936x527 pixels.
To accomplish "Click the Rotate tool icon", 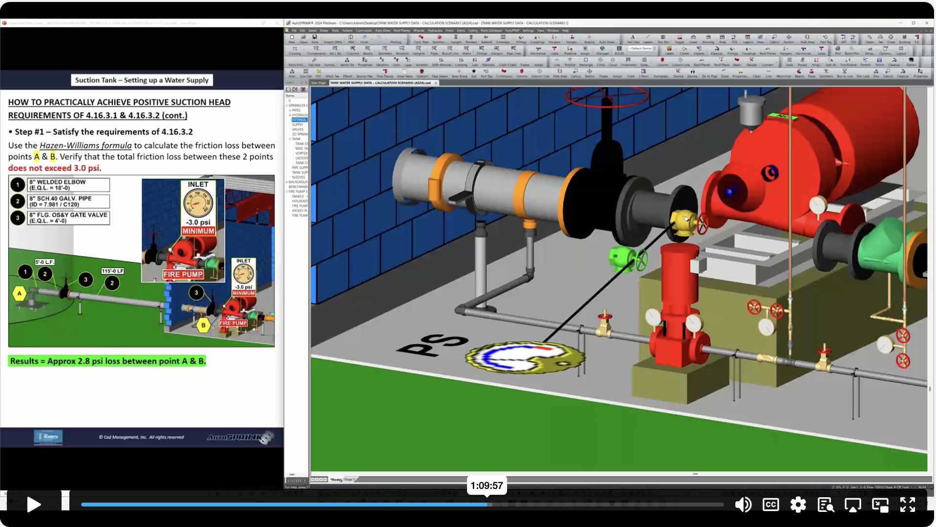I will coord(802,61).
